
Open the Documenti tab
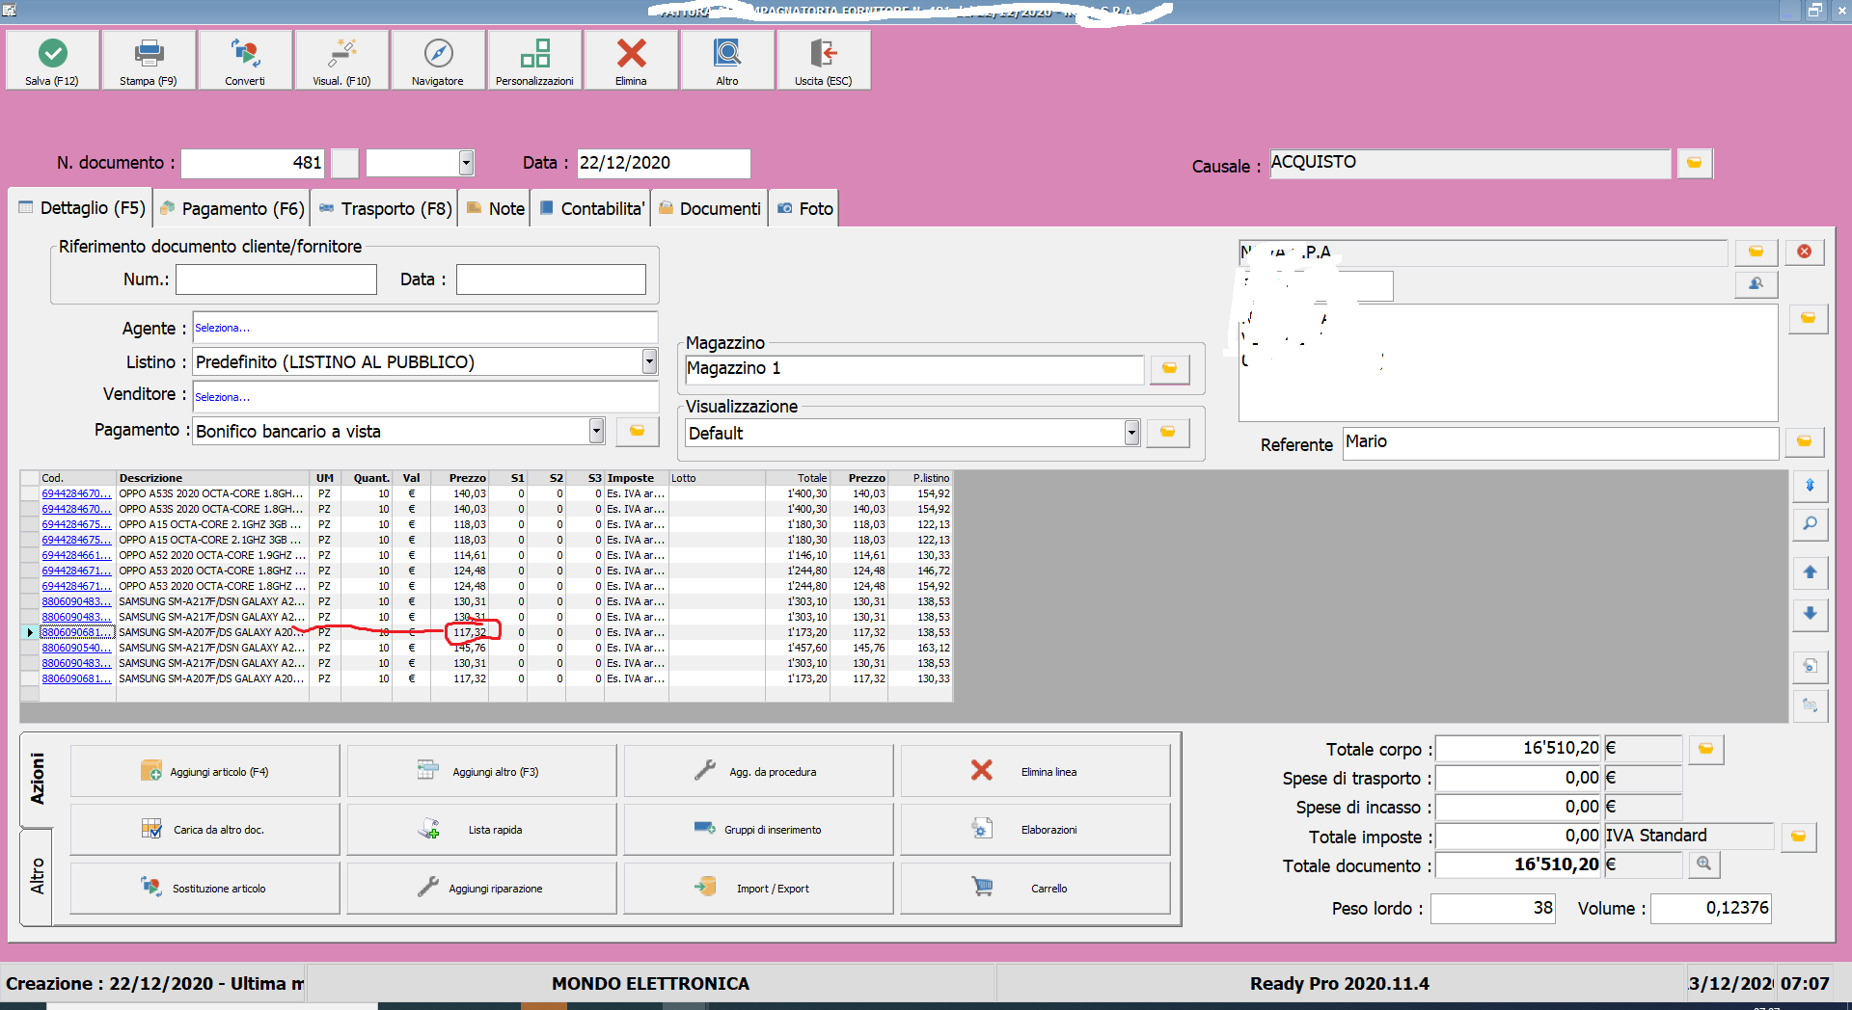tap(709, 208)
